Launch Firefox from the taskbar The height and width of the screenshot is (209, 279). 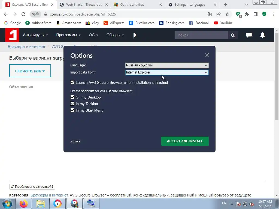[23, 204]
